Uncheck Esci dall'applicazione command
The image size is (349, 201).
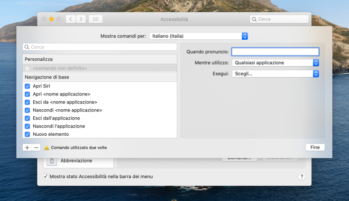point(28,118)
